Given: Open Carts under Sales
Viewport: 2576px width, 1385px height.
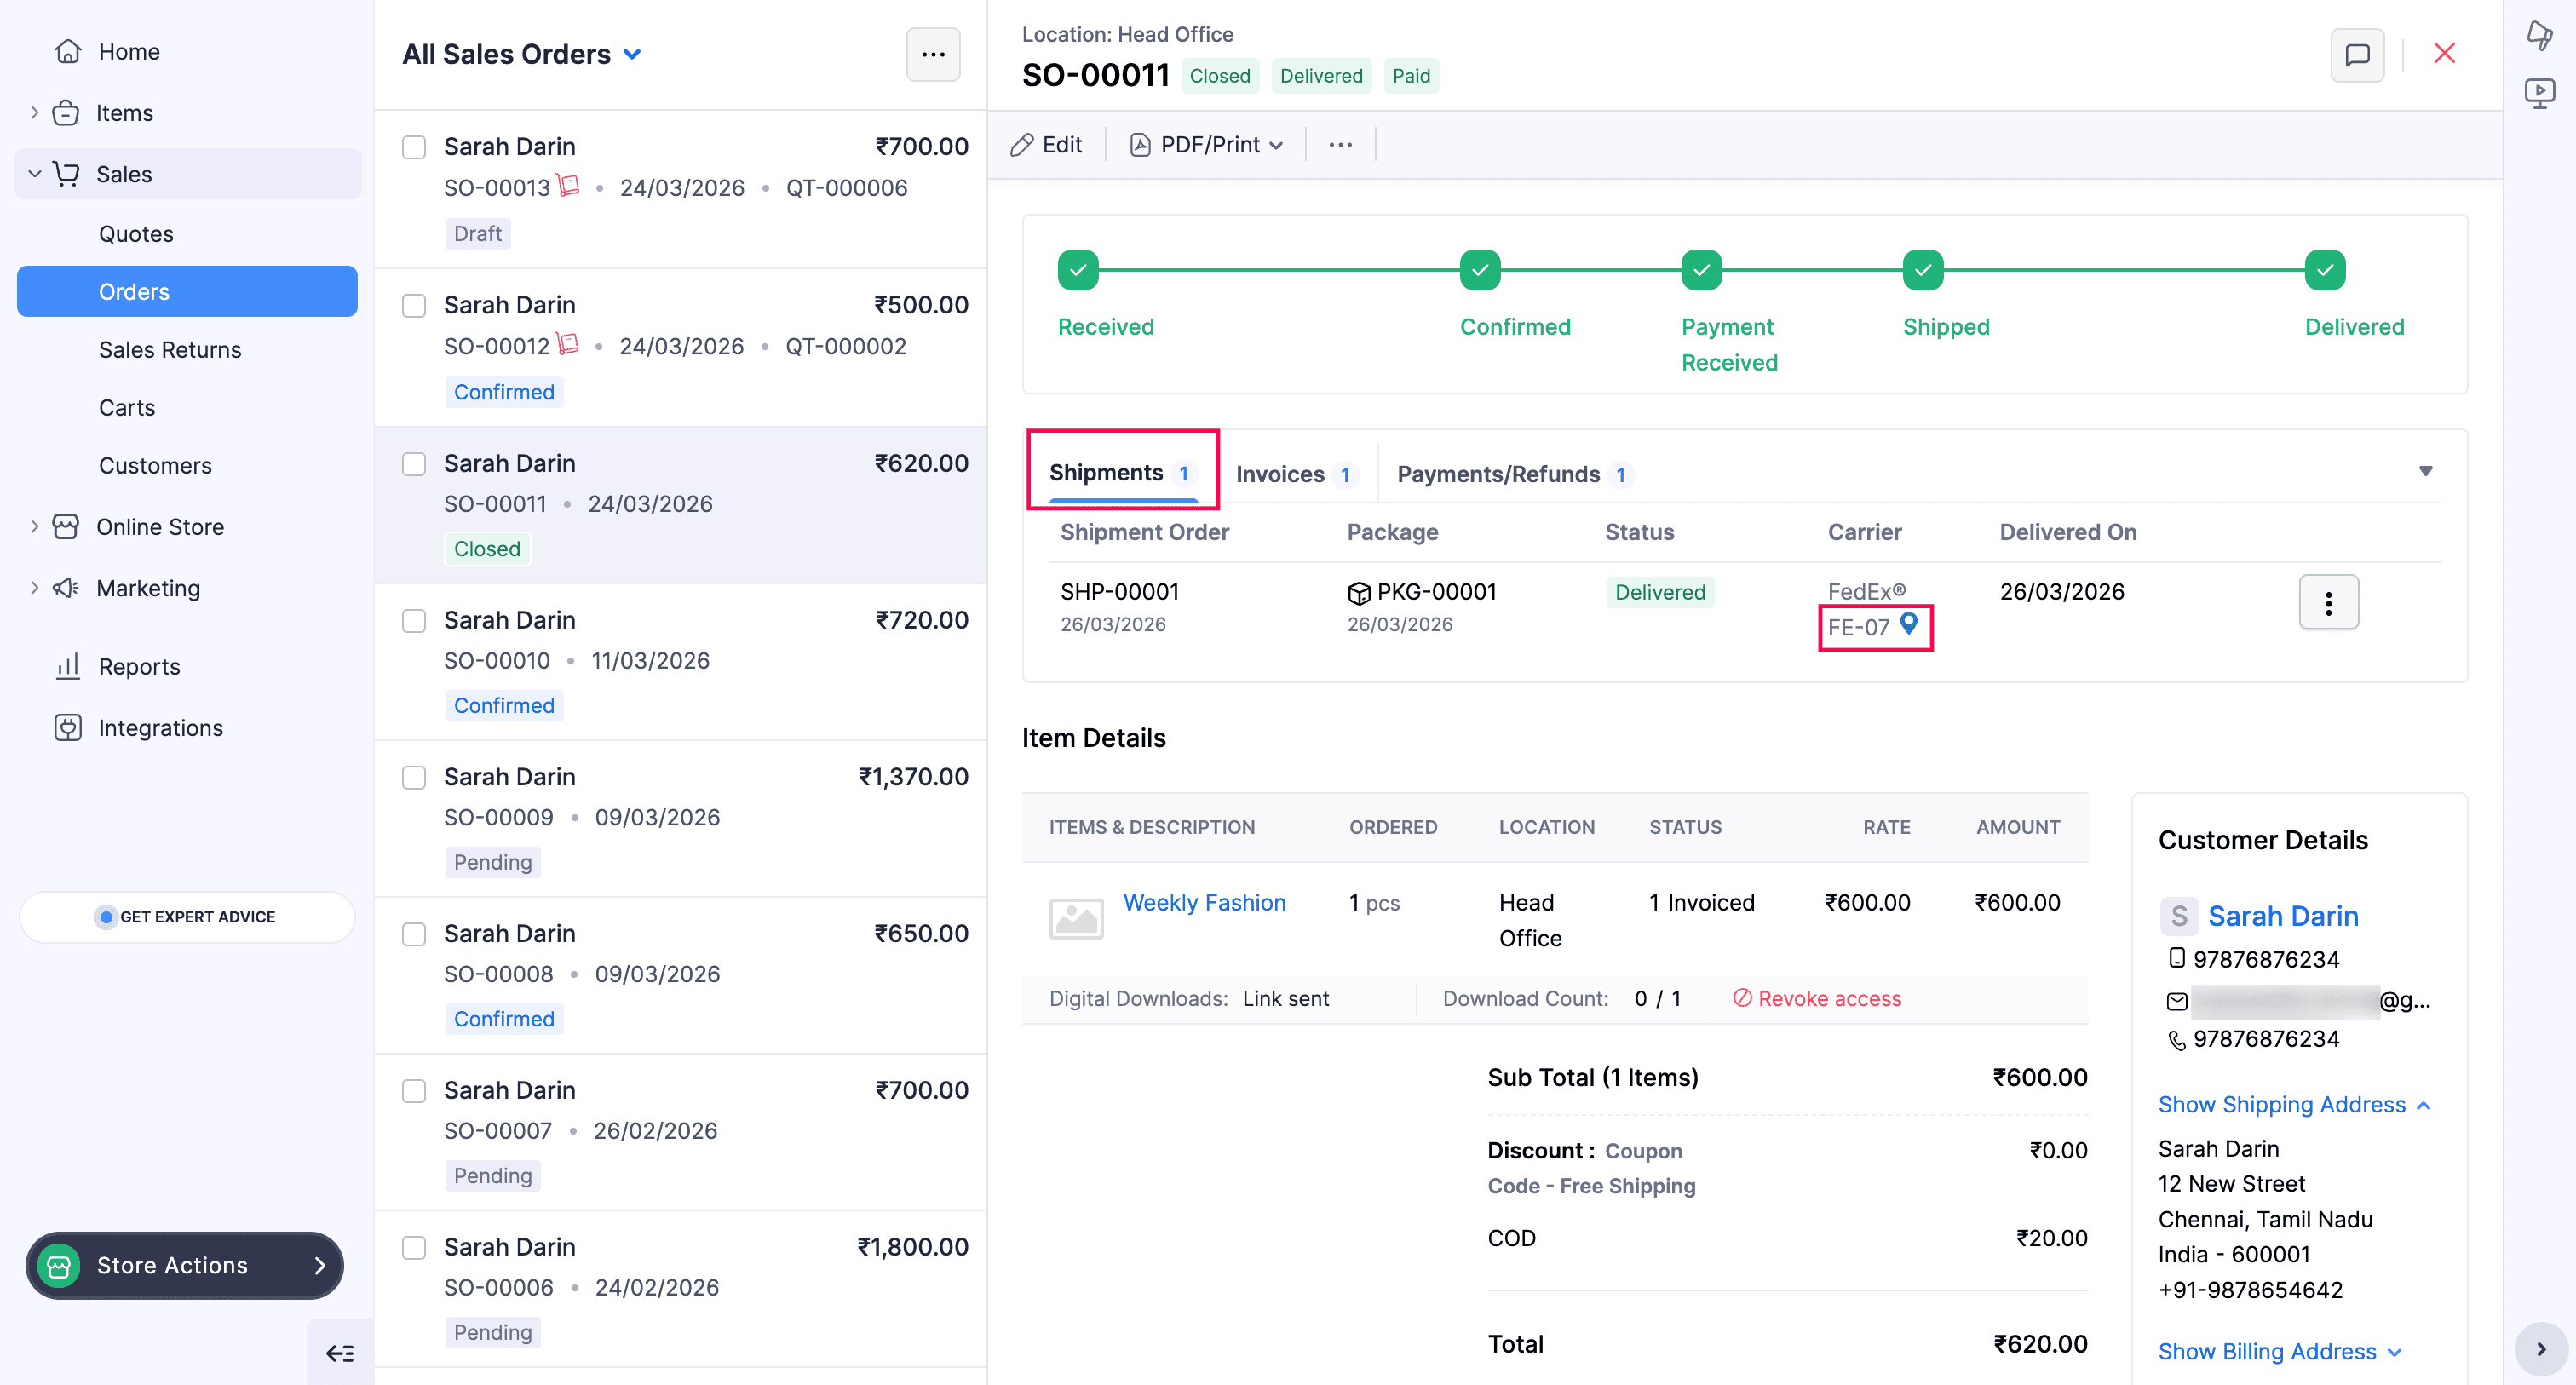Looking at the screenshot, I should coord(127,408).
